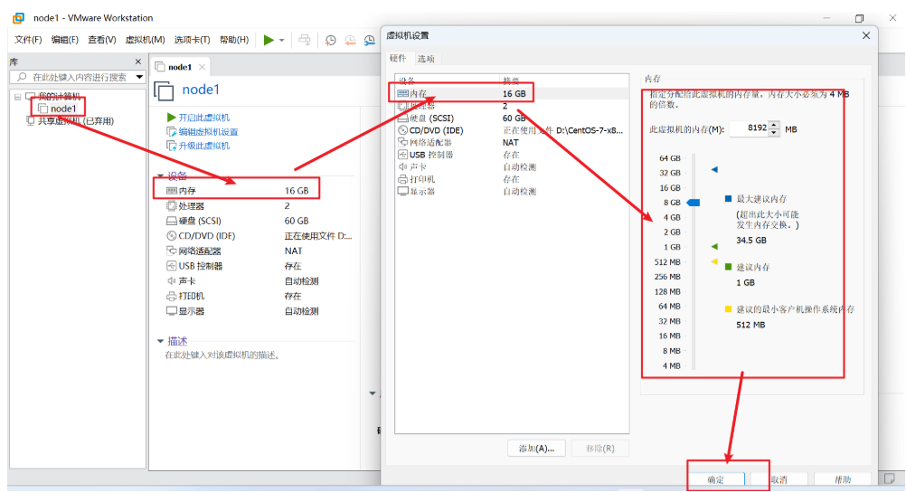This screenshot has width=906, height=492.
Task: Collapse the 描述 section
Action: pyautogui.click(x=161, y=341)
